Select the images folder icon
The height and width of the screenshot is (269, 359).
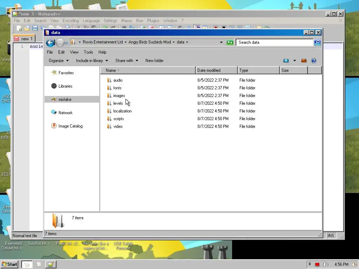tap(109, 95)
